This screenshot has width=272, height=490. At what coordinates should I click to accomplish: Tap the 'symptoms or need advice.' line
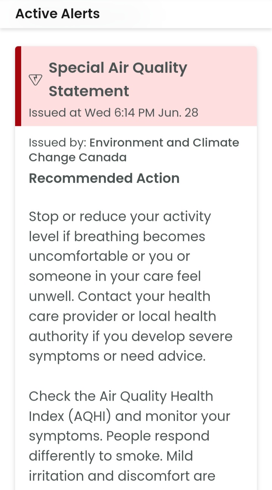pos(117,356)
